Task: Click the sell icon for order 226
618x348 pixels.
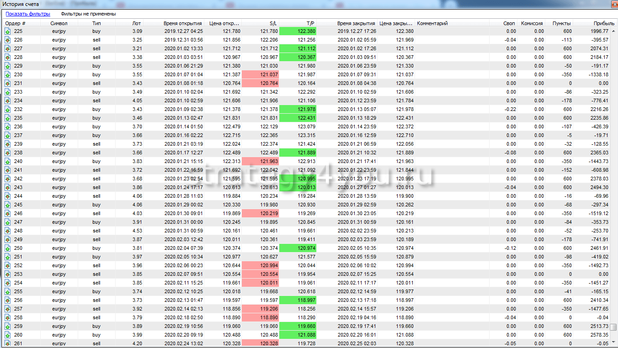Action: (x=8, y=40)
